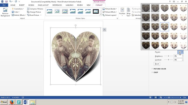
Task: Switch to the PAGE LAYOUT tab
Action: (x=43, y=5)
